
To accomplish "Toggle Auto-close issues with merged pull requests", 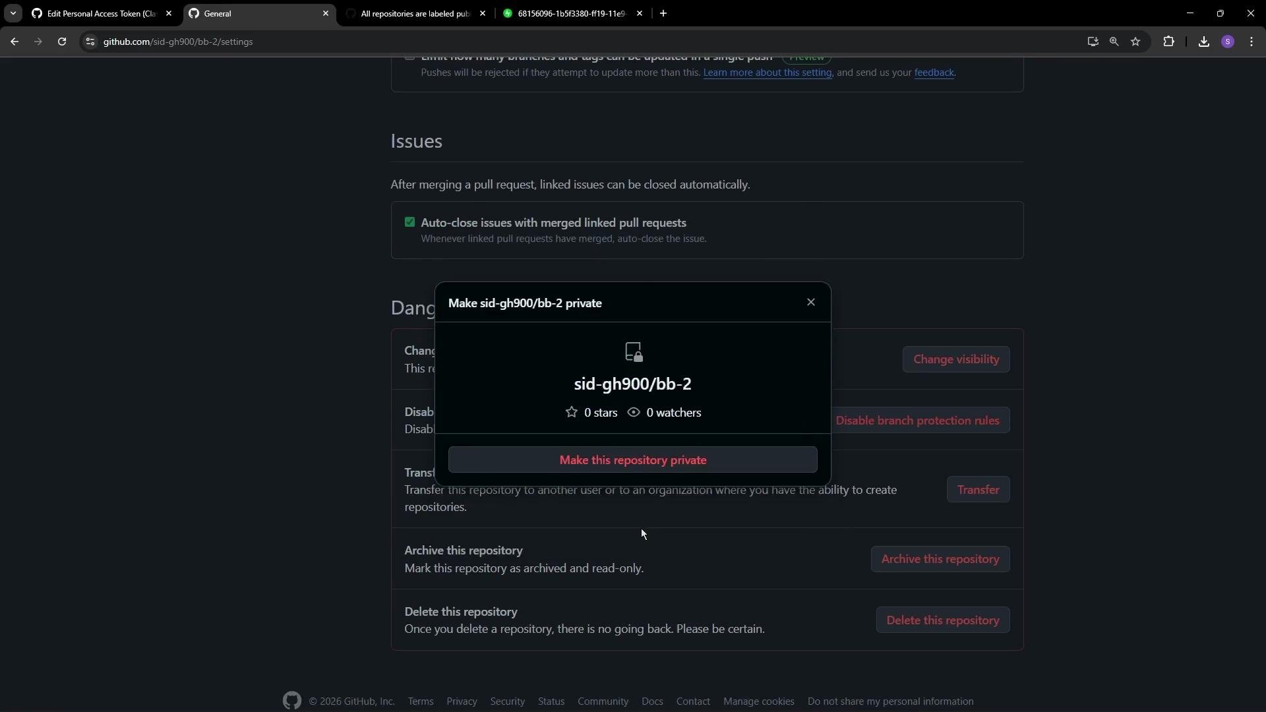I will [x=409, y=222].
